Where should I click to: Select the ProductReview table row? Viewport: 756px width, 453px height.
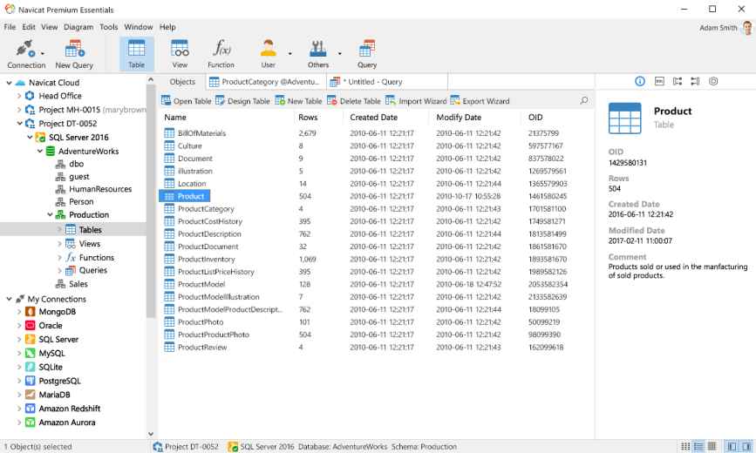(202, 348)
